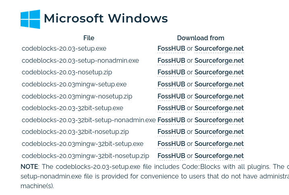This screenshot has height=195, width=289.
Task: Open FossHUB link for 32bit-setup-nonadmin.exe
Action: coord(171,120)
